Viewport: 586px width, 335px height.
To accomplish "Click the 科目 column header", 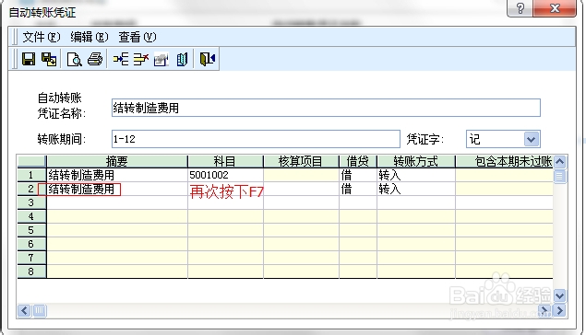I will click(x=225, y=161).
